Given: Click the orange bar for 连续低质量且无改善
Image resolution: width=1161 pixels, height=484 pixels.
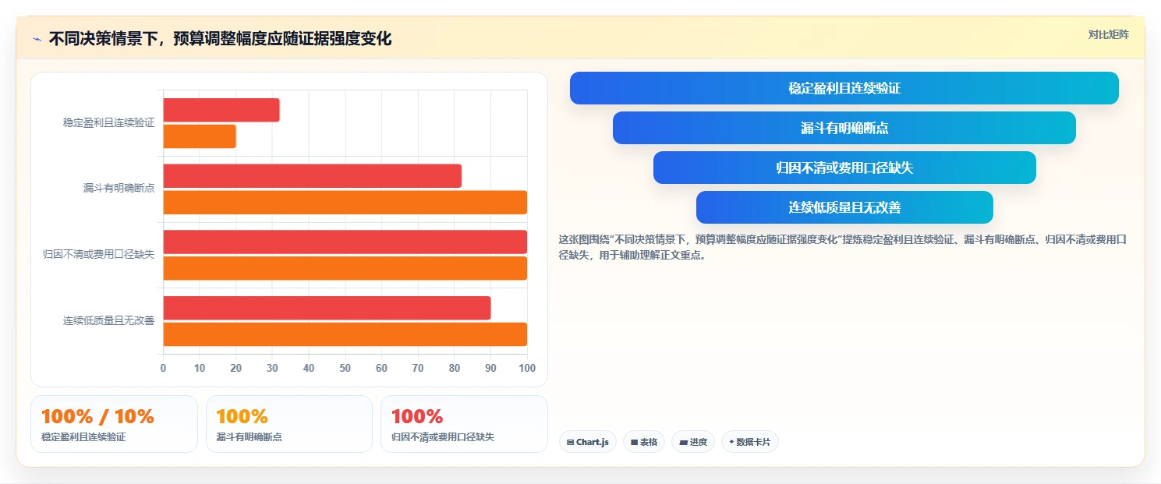Looking at the screenshot, I should [x=345, y=334].
